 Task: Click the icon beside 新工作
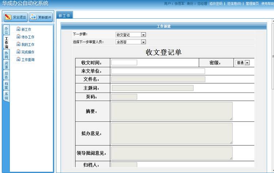[18, 29]
